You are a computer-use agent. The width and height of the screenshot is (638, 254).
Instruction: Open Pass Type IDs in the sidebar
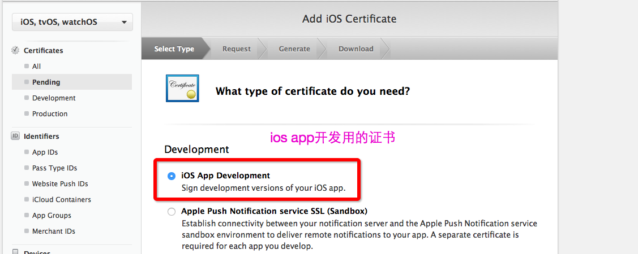(x=54, y=168)
